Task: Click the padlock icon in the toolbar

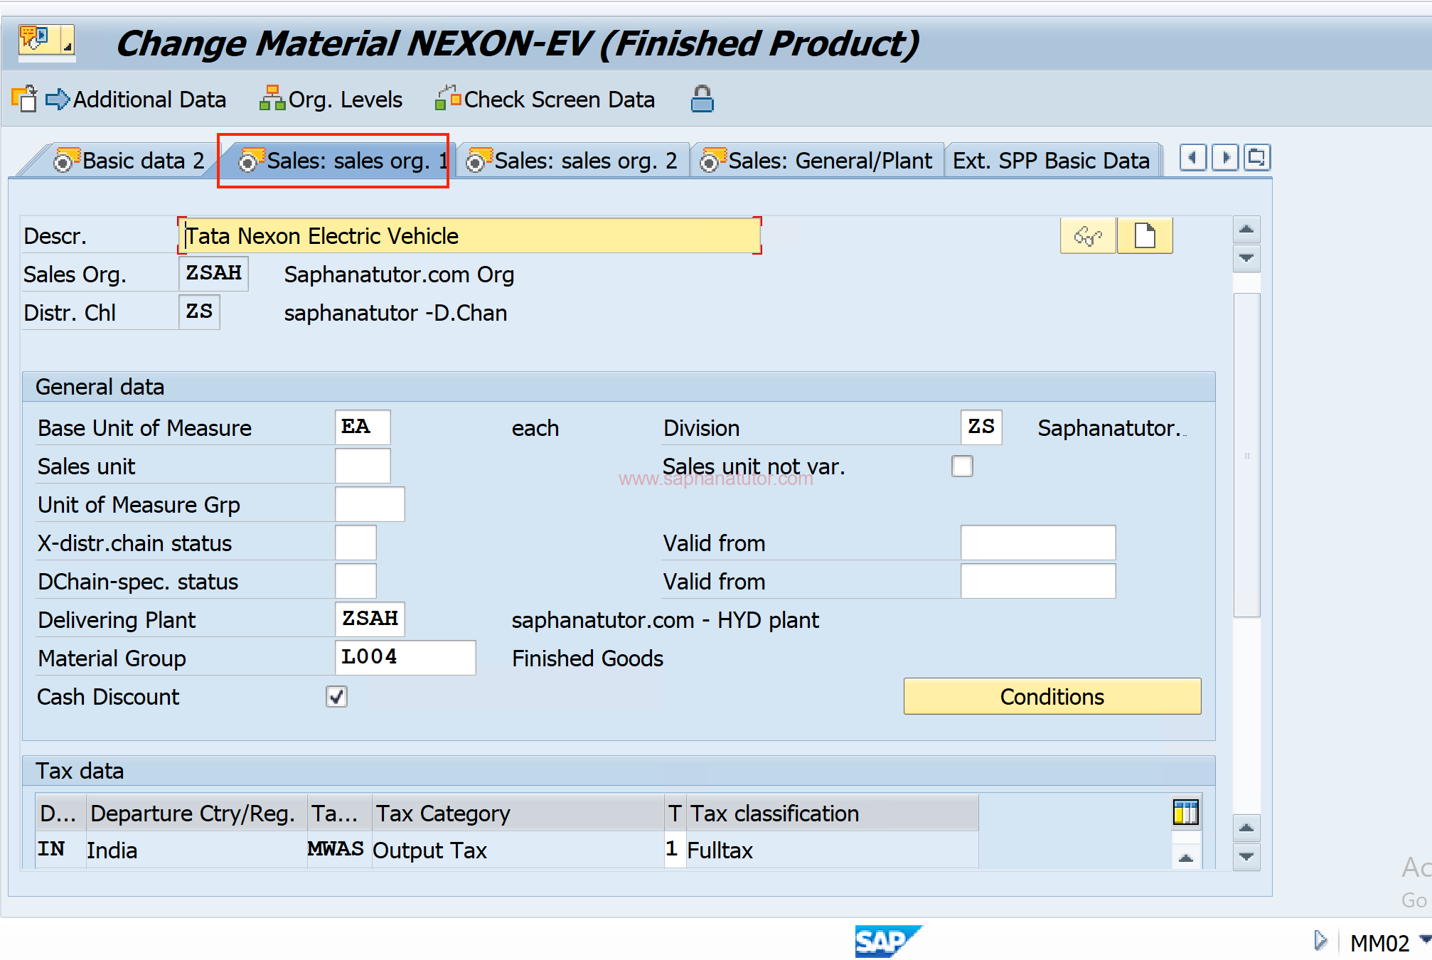Action: (x=702, y=100)
